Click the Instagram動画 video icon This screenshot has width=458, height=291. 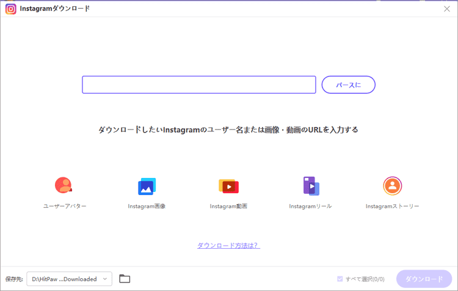click(x=229, y=186)
